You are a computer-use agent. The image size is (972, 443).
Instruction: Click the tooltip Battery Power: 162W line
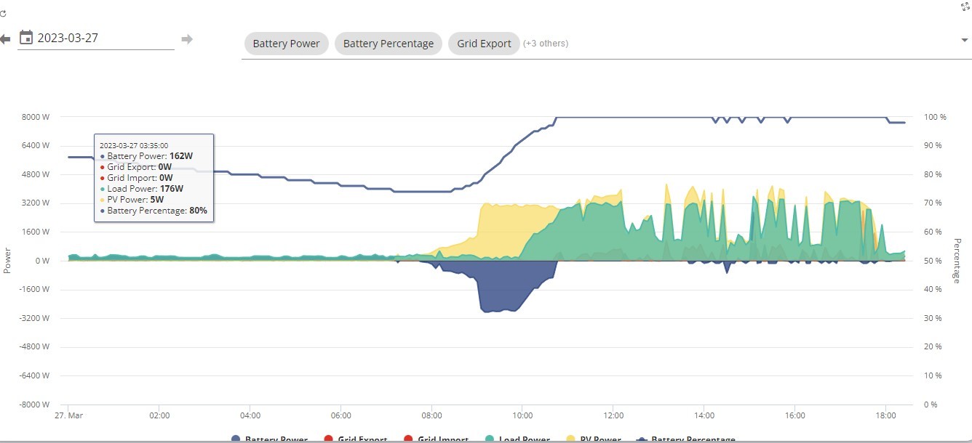click(146, 155)
